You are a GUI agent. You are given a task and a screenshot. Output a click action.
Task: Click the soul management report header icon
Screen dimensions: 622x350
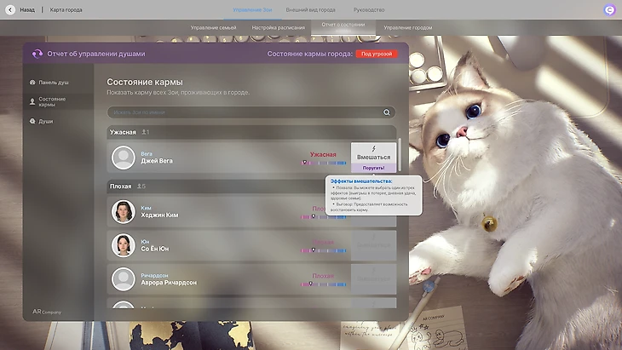click(37, 53)
